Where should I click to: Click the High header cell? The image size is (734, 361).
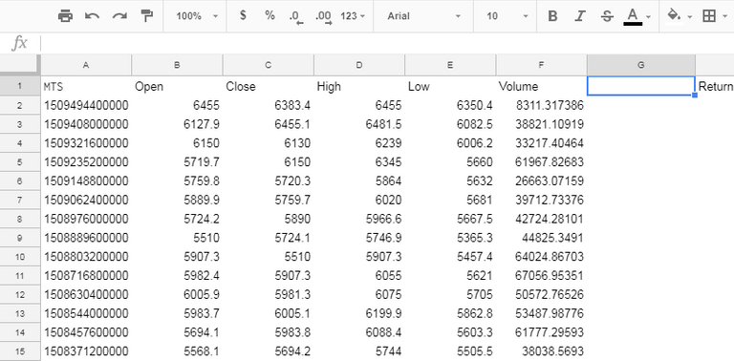359,87
